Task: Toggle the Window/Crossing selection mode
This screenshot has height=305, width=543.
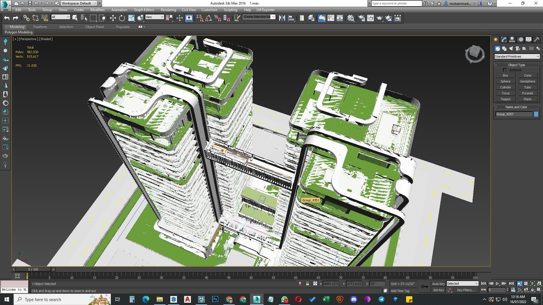Action: pyautogui.click(x=102, y=18)
